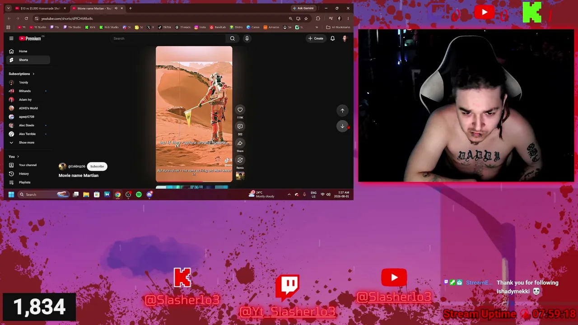Expand the bookmarks overflow chevron
Viewport: 578px width, 325px height.
pos(317,27)
